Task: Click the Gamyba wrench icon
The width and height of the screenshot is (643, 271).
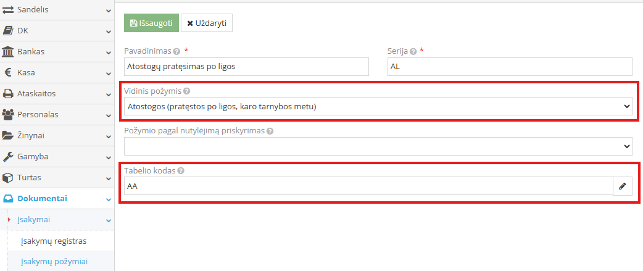Action: (8, 157)
